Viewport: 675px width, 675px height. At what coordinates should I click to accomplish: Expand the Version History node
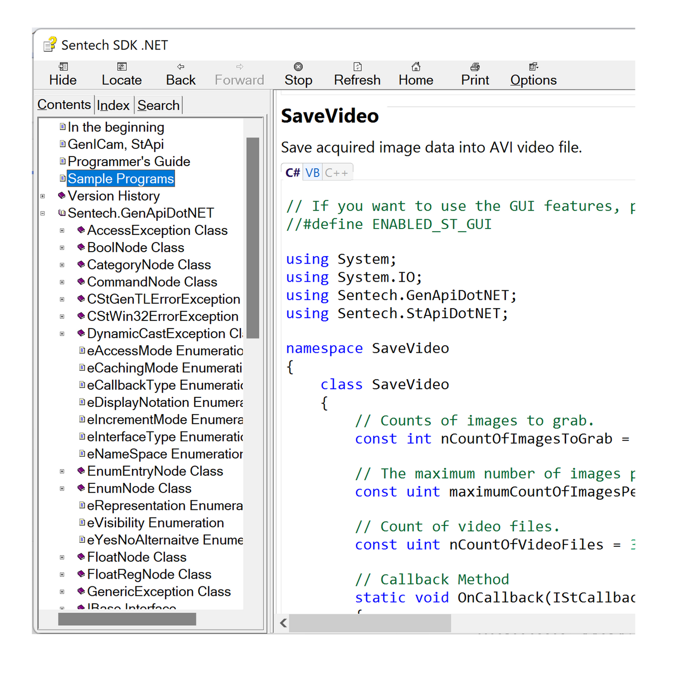click(x=43, y=196)
